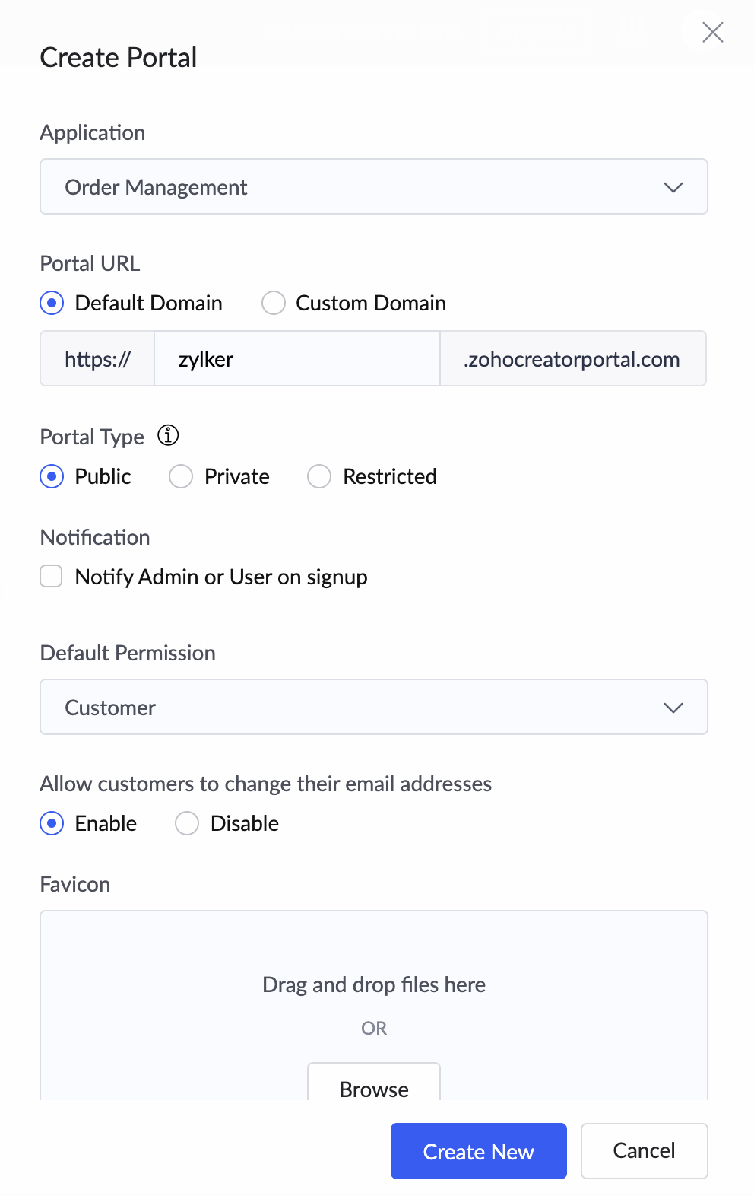Select Enable for email address changes

tap(52, 823)
